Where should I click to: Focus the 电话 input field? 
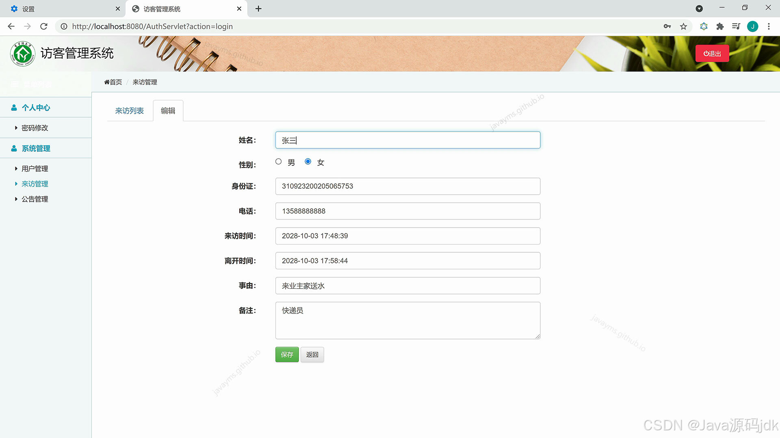[x=407, y=211]
